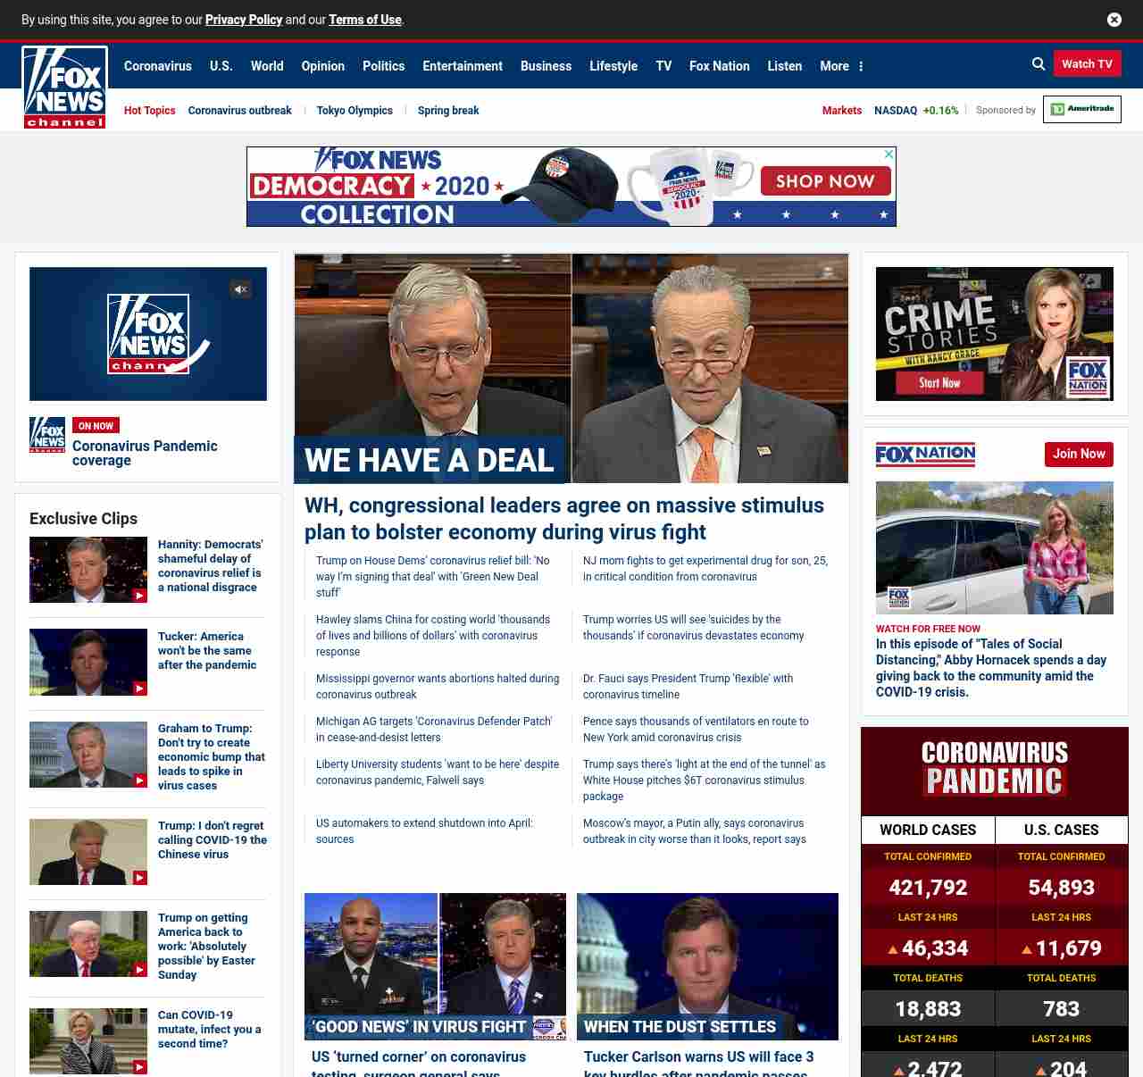Unmute the Fox News live video
Image resolution: width=1143 pixels, height=1077 pixels.
pos(240,289)
